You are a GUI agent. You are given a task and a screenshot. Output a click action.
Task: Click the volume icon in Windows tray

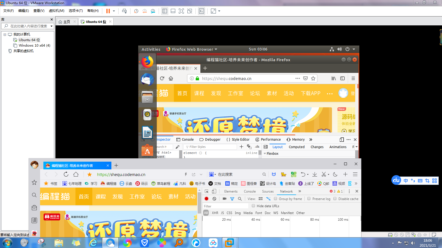[x=413, y=243]
